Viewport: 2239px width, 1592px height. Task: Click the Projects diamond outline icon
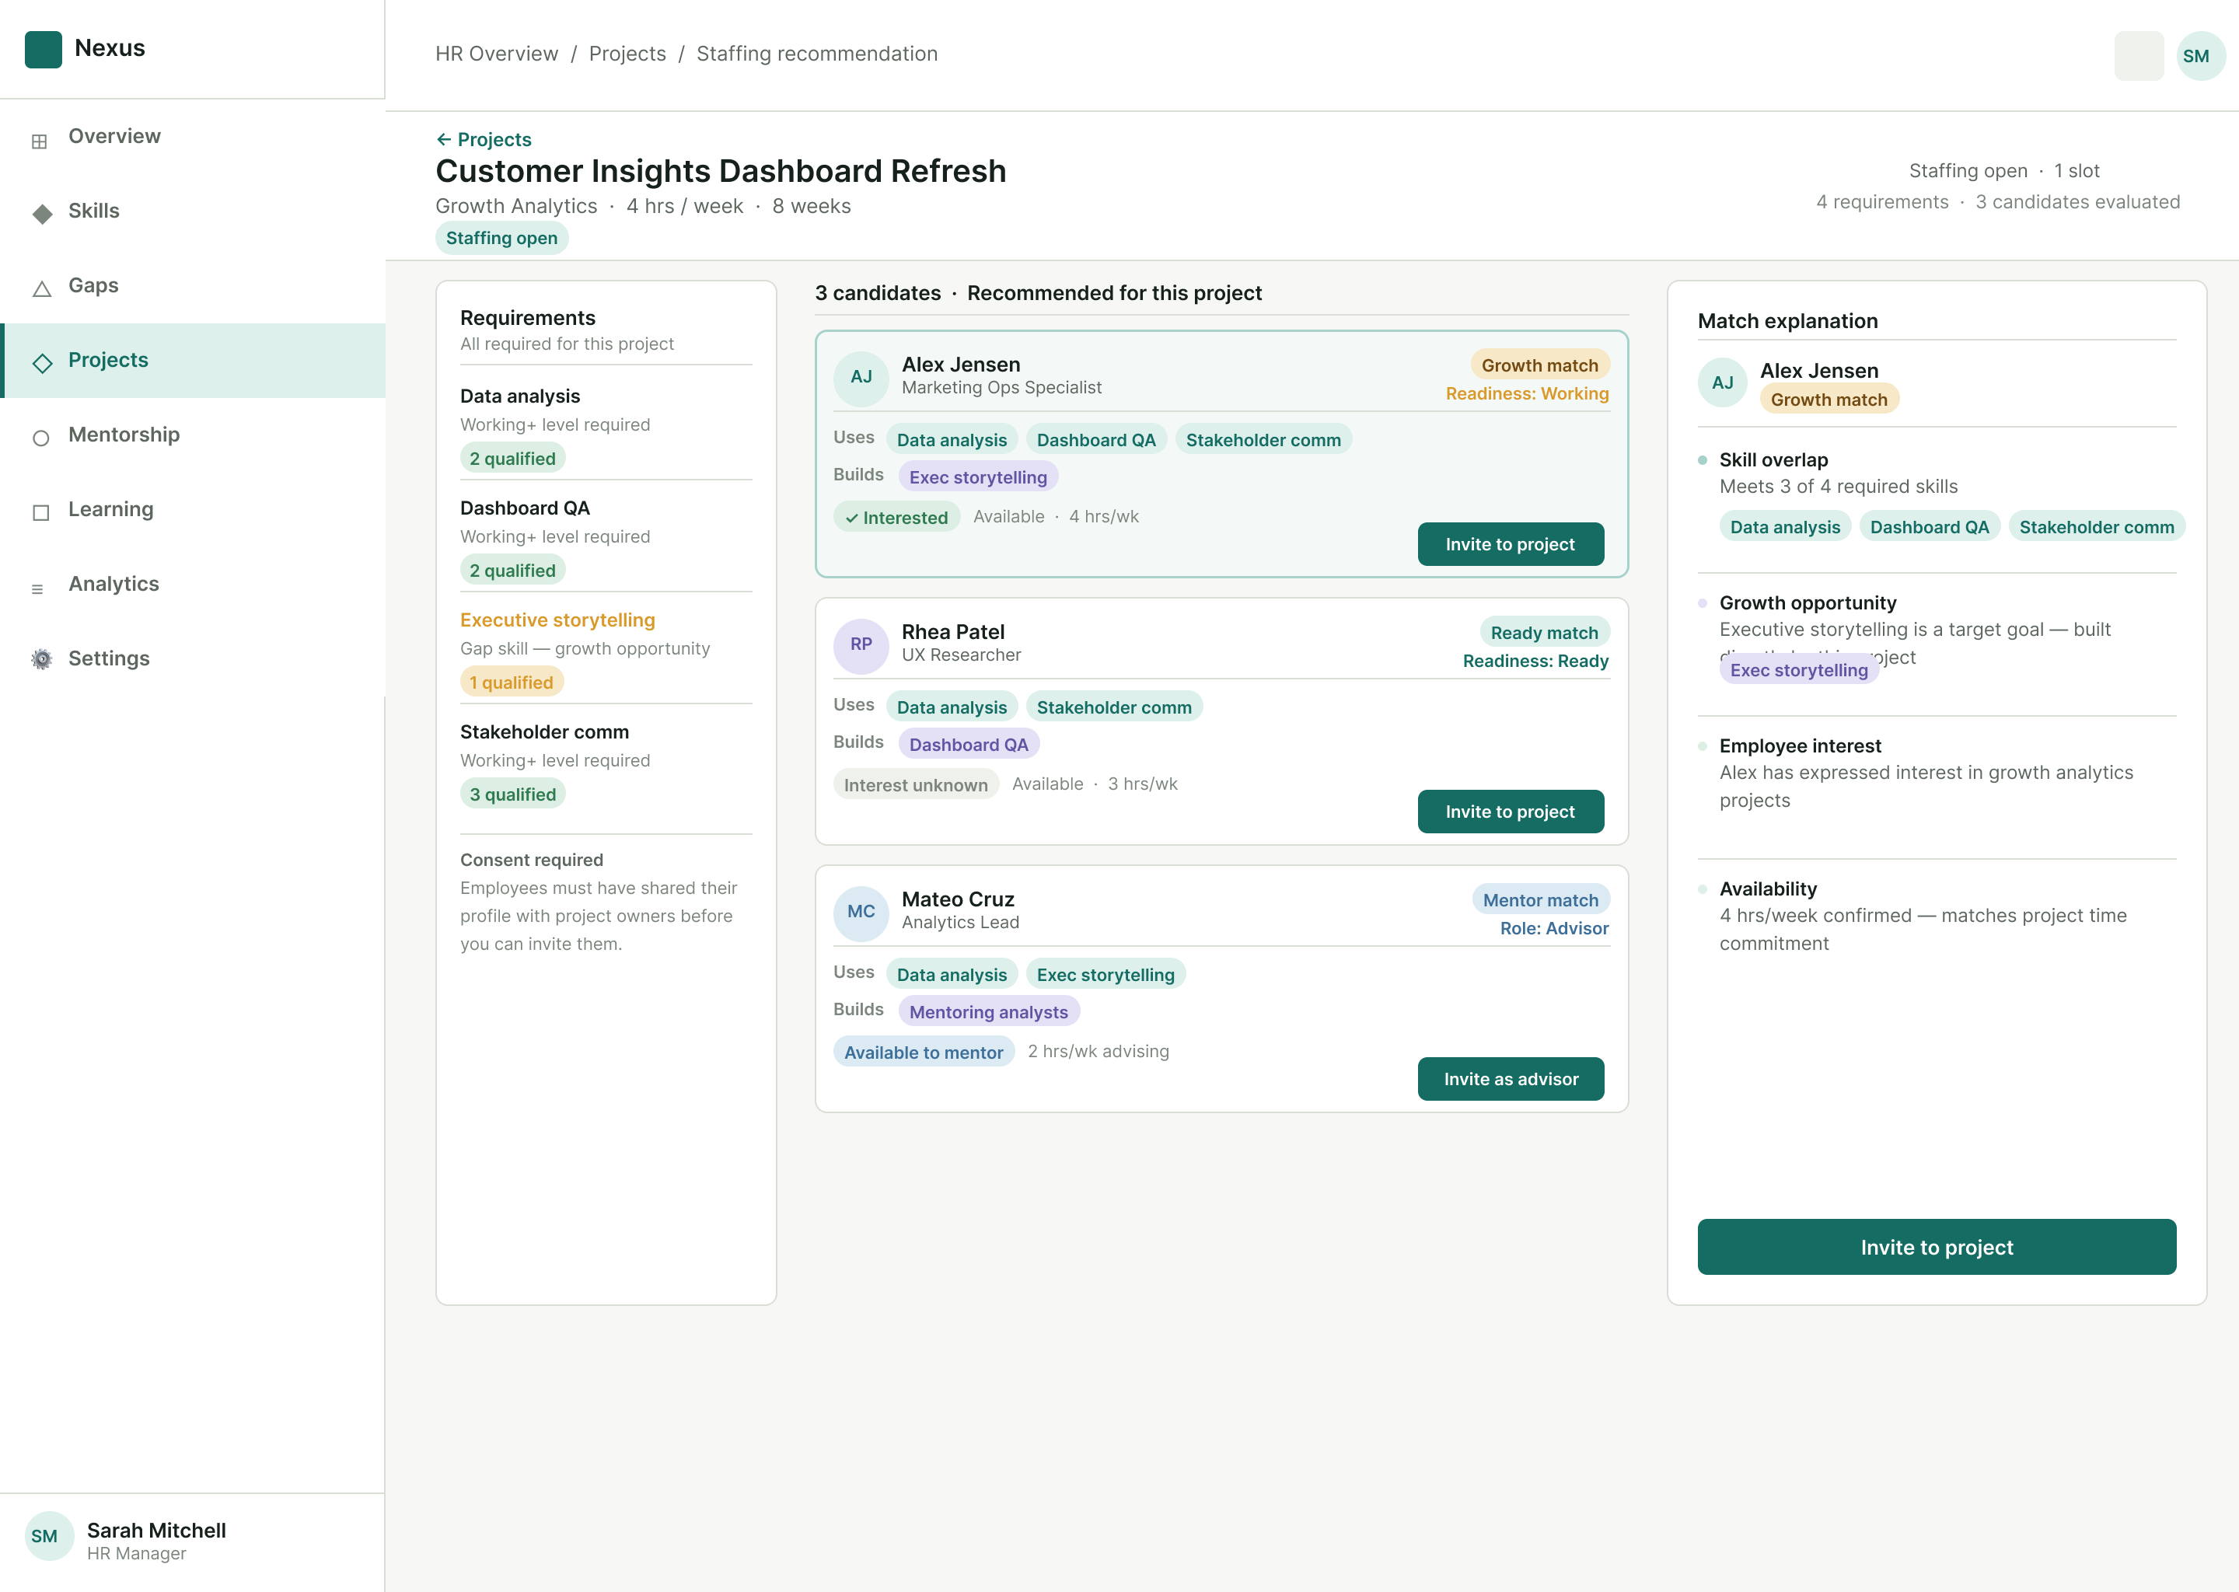(42, 363)
